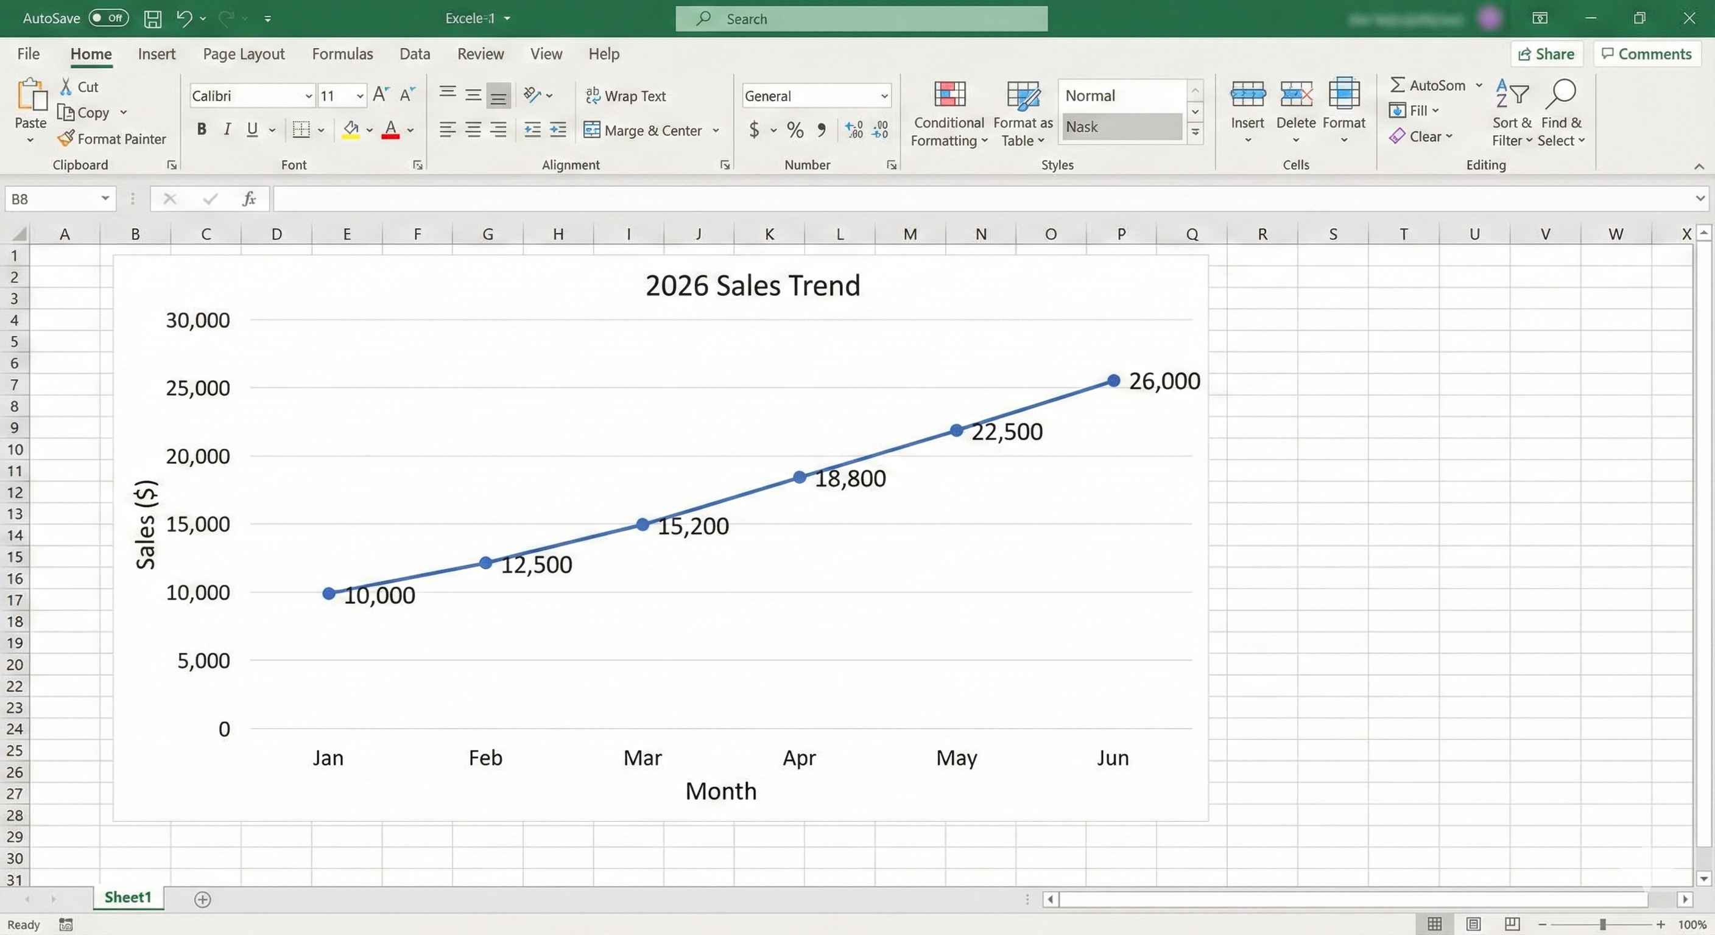Viewport: 1715px width, 935px height.
Task: Toggle italic formatting
Action: [x=227, y=129]
